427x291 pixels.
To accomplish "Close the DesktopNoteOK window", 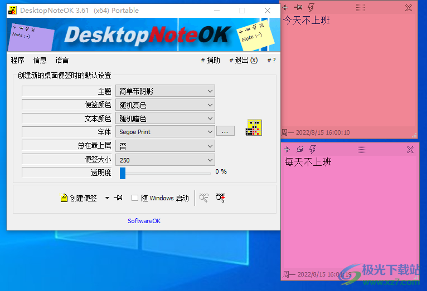I will [268, 11].
